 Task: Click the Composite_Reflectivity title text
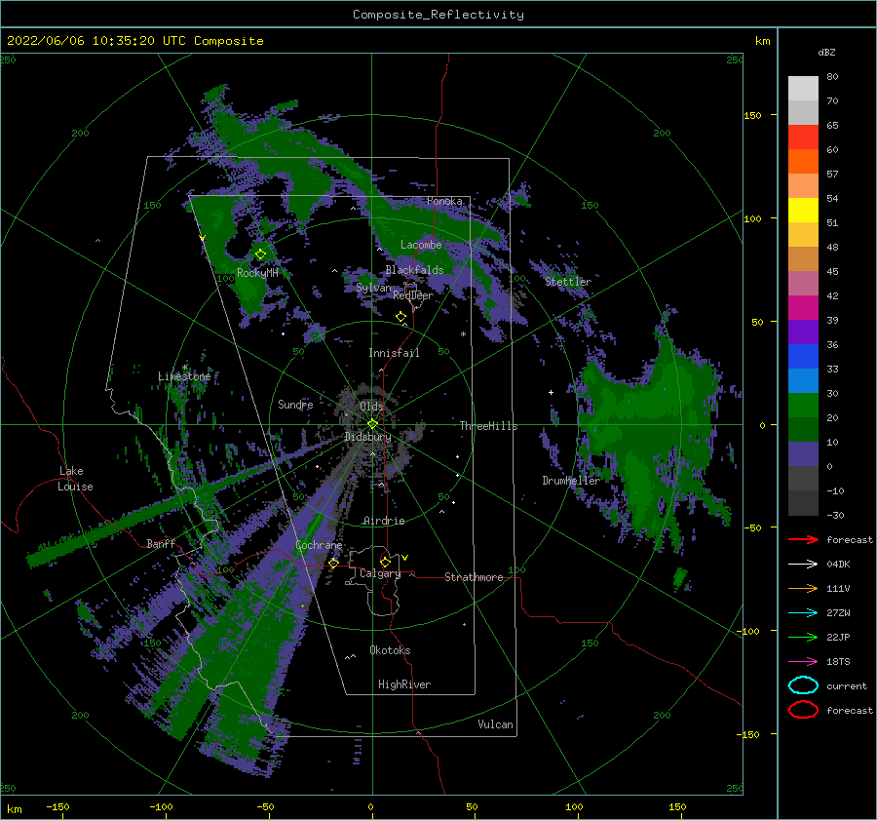[438, 15]
